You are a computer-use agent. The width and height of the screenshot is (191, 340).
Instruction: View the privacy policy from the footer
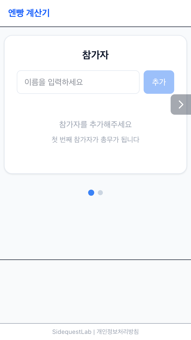tap(118, 332)
